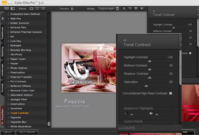The width and height of the screenshot is (199, 135).
Task: Favorite the Photo Stylizer filter star
Action: 8,68
